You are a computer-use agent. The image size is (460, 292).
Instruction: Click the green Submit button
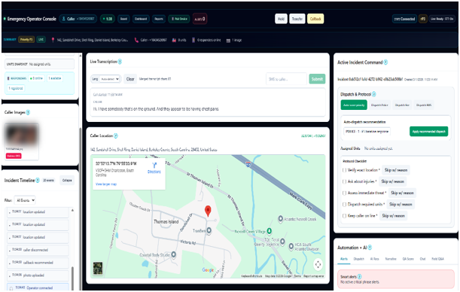pyautogui.click(x=317, y=79)
